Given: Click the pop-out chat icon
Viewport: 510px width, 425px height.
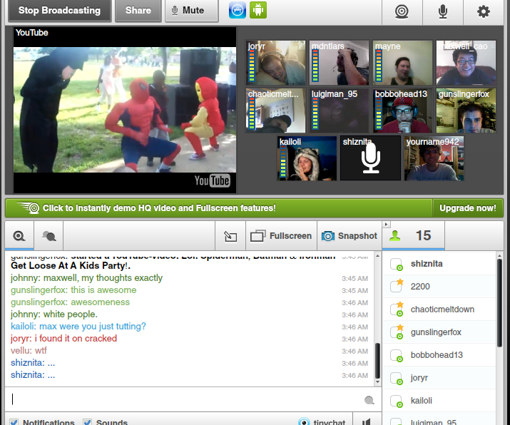Looking at the screenshot, I should [230, 236].
